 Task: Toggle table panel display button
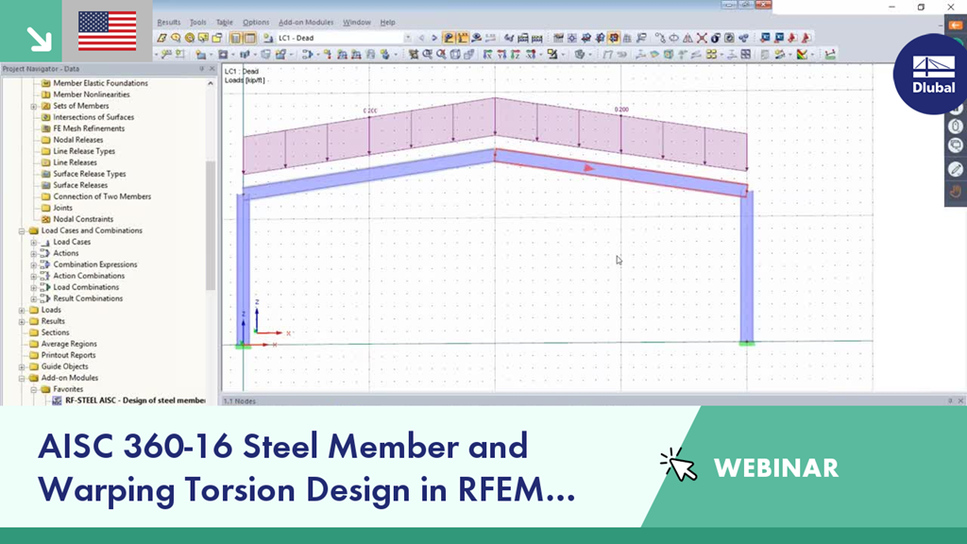pyautogui.click(x=249, y=38)
